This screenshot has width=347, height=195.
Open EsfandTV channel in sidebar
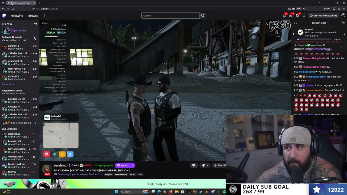[x=20, y=78]
